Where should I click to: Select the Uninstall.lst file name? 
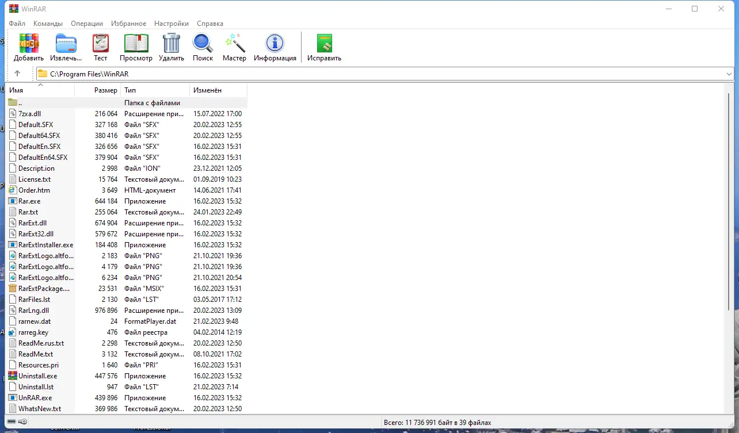(x=36, y=387)
